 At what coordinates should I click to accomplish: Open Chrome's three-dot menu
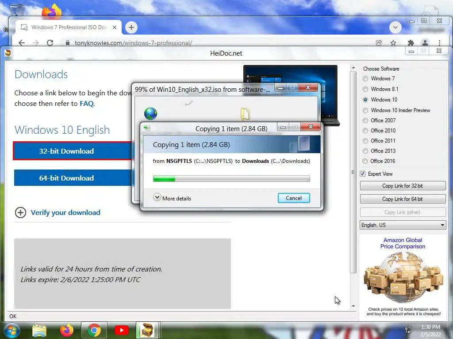coord(439,43)
